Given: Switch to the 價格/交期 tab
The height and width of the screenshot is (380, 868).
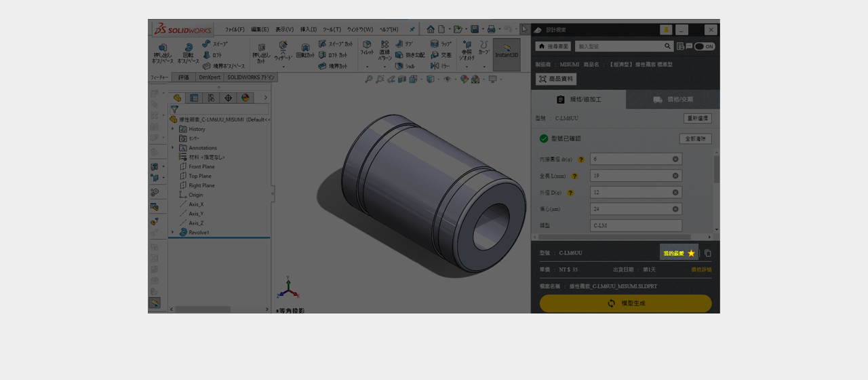Looking at the screenshot, I should click(x=673, y=100).
